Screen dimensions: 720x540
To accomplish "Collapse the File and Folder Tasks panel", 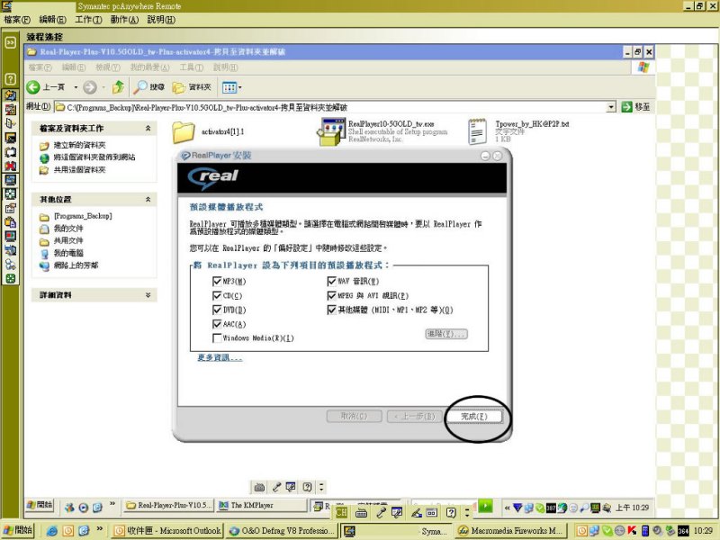I will pos(148,129).
